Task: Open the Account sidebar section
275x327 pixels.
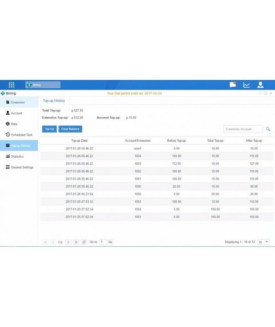Action: [19, 113]
